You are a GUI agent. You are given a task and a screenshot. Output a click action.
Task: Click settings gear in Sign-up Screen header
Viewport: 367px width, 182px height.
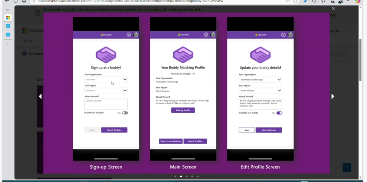pos(129,35)
